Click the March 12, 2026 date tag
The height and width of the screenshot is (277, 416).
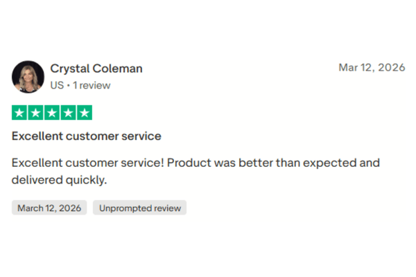[49, 208]
